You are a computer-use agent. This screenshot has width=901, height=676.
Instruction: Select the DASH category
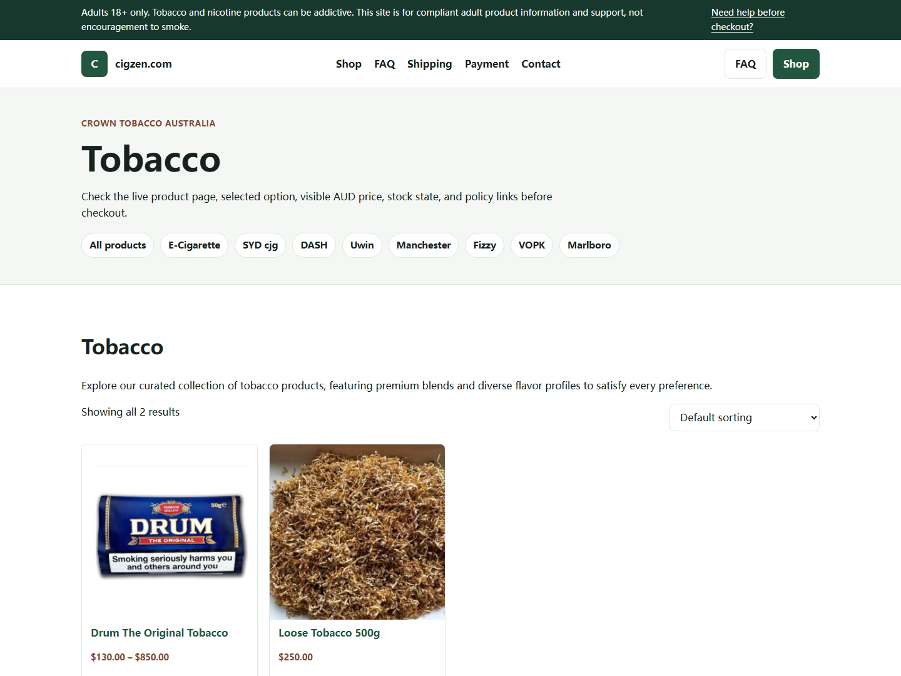[314, 245]
